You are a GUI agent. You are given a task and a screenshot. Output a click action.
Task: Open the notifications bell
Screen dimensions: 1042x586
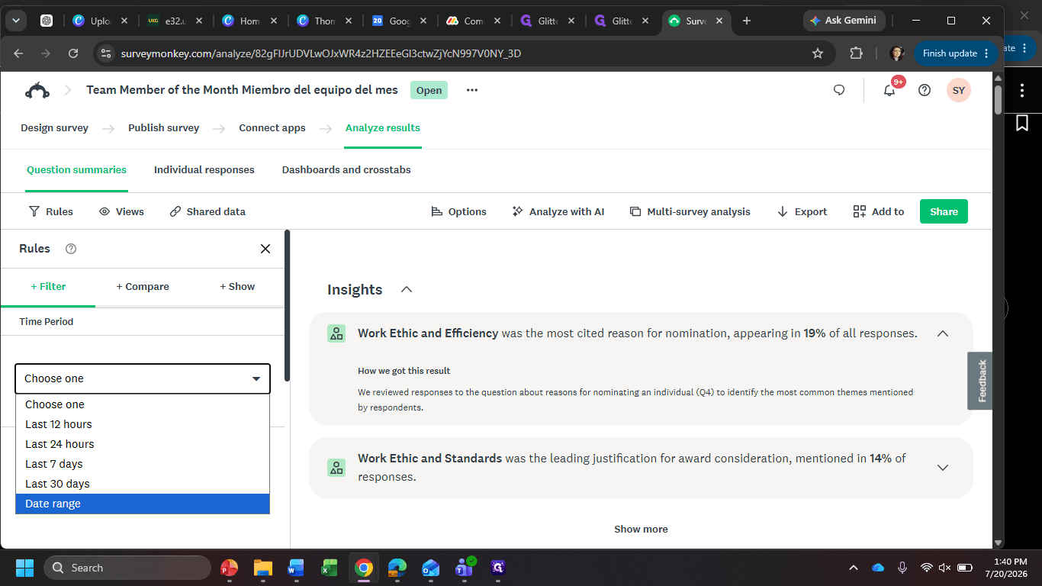pyautogui.click(x=889, y=90)
